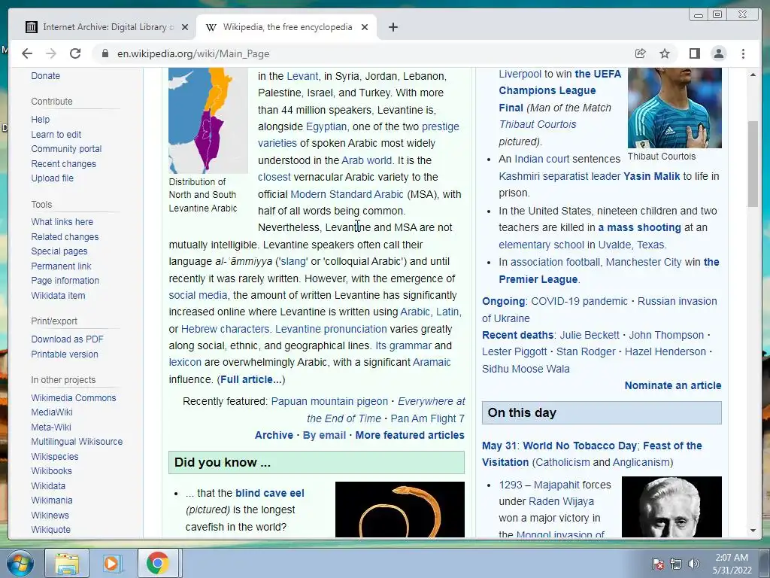Open the blind cave eel image

pos(400,510)
